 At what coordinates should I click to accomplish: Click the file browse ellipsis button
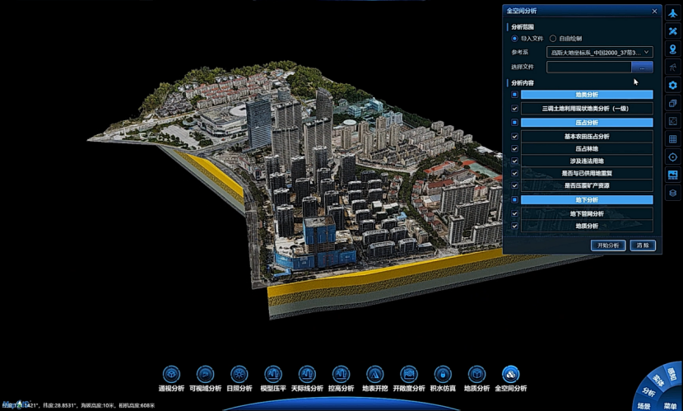pos(642,67)
